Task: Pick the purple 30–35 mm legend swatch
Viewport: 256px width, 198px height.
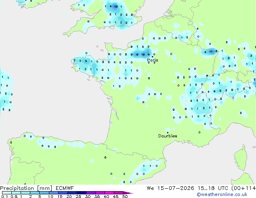Action: click(91, 193)
